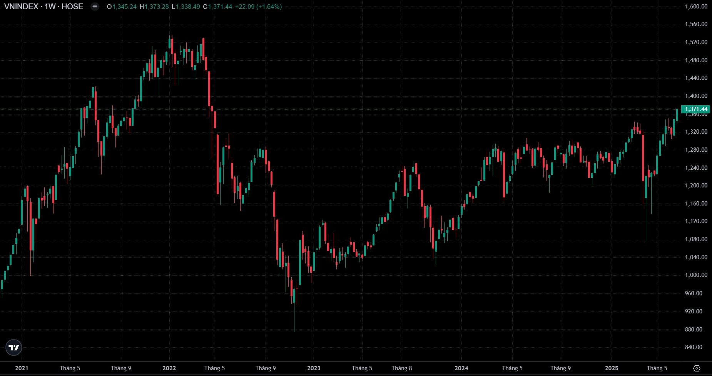Screen dimensions: 712x376
Task: Click the TradingView logo in bottom-left corner
Action: click(14, 348)
